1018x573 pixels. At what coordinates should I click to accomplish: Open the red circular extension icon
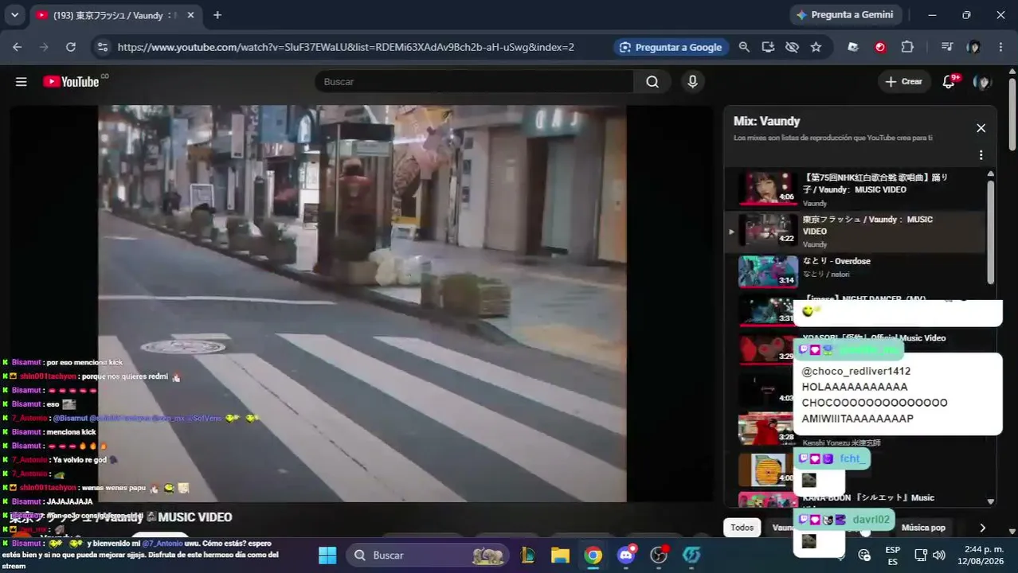(880, 47)
